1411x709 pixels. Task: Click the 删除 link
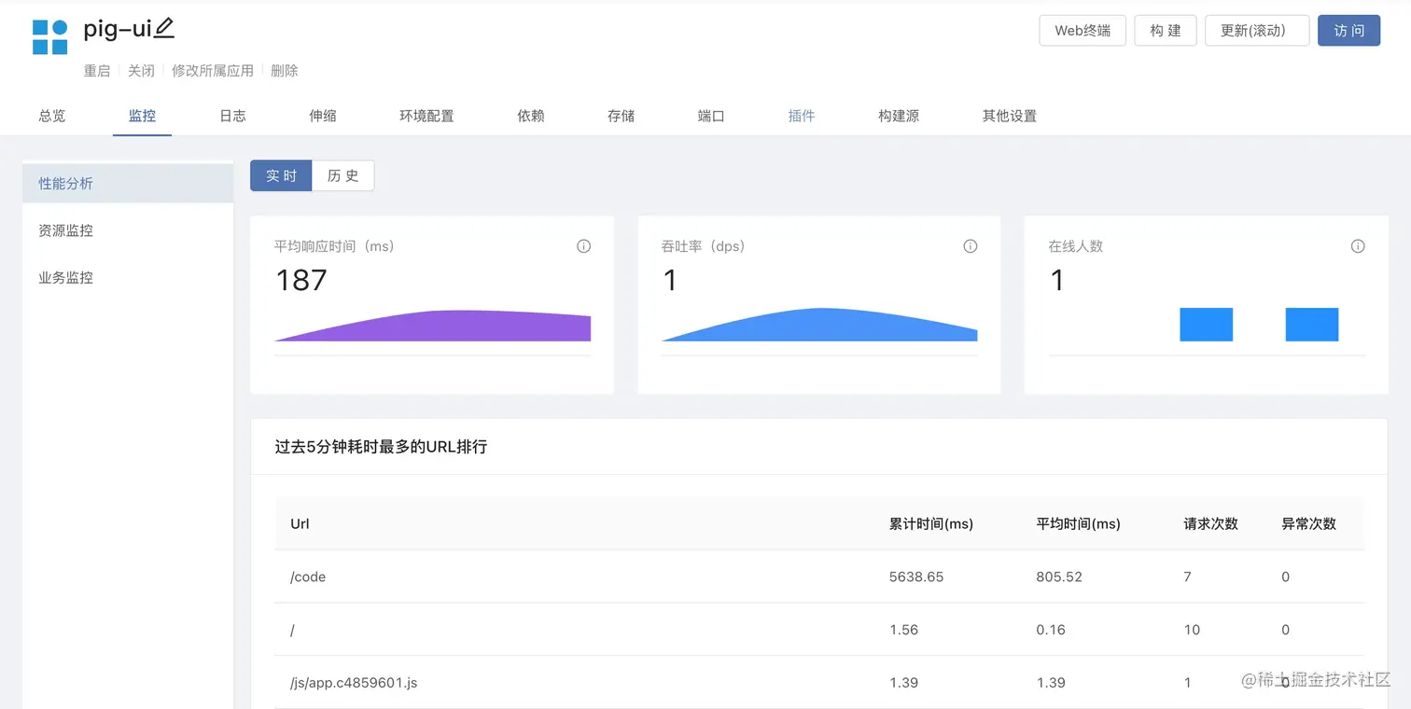(285, 71)
